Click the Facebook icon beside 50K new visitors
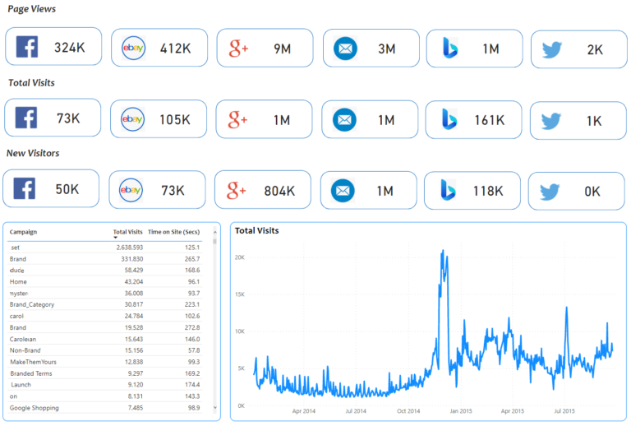This screenshot has width=631, height=426. (25, 188)
